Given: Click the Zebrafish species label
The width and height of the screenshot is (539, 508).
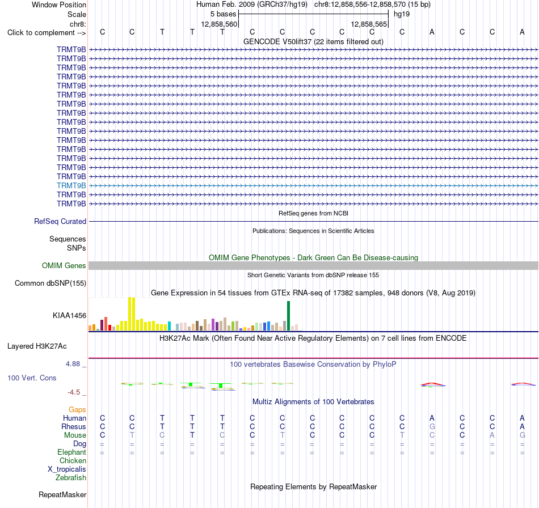Looking at the screenshot, I should 71,478.
